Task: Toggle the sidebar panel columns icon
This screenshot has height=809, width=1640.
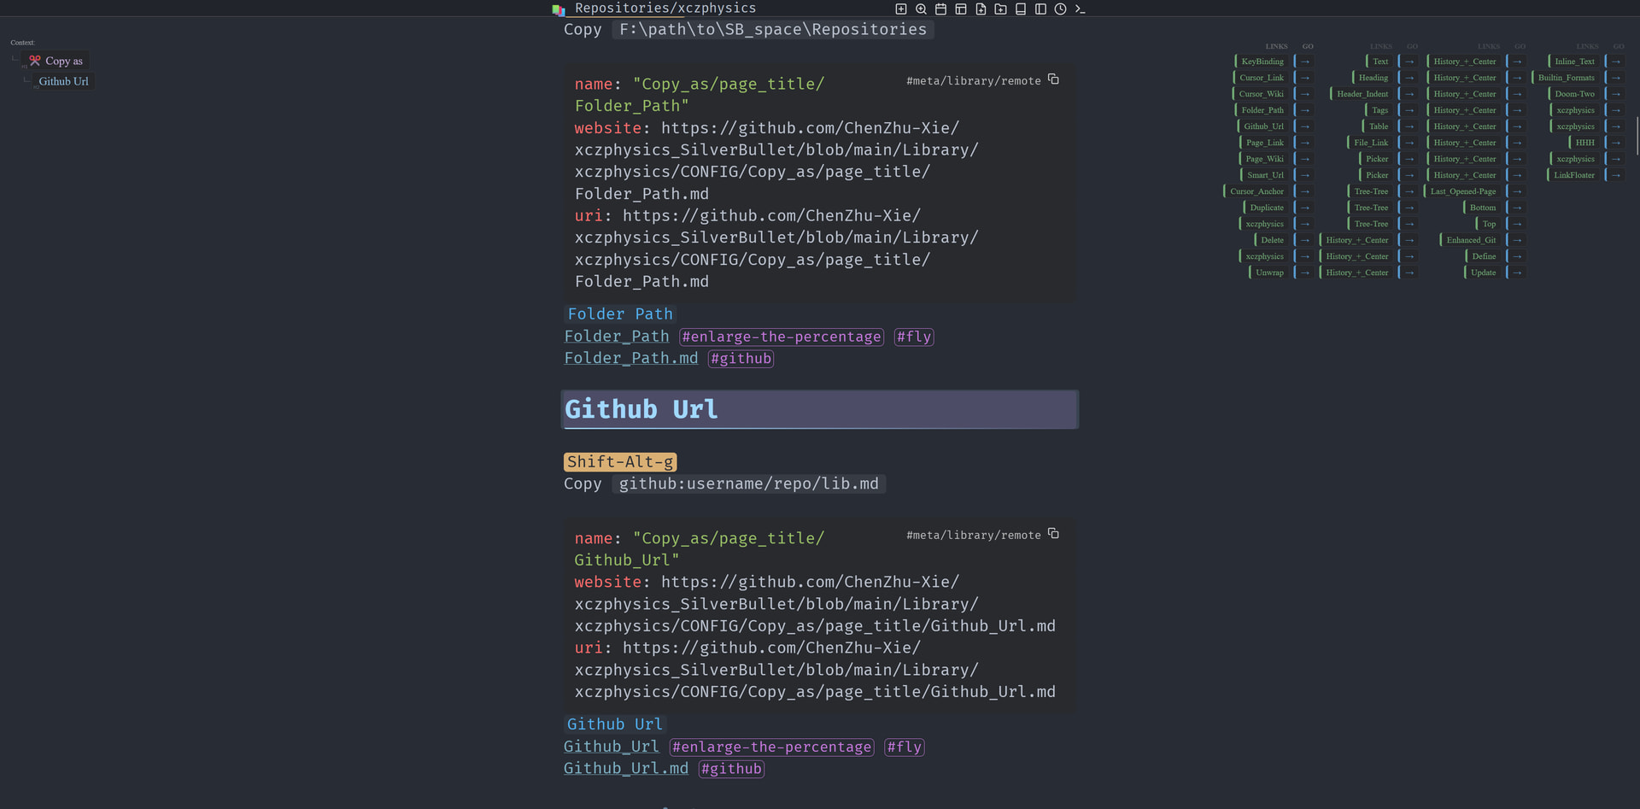Action: pos(1040,9)
